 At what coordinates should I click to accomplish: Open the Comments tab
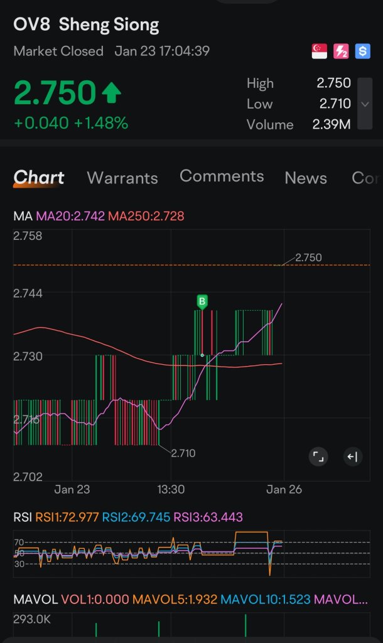[x=222, y=176]
